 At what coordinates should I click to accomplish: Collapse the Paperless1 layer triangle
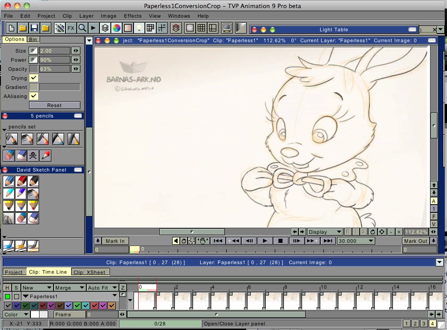(25, 296)
